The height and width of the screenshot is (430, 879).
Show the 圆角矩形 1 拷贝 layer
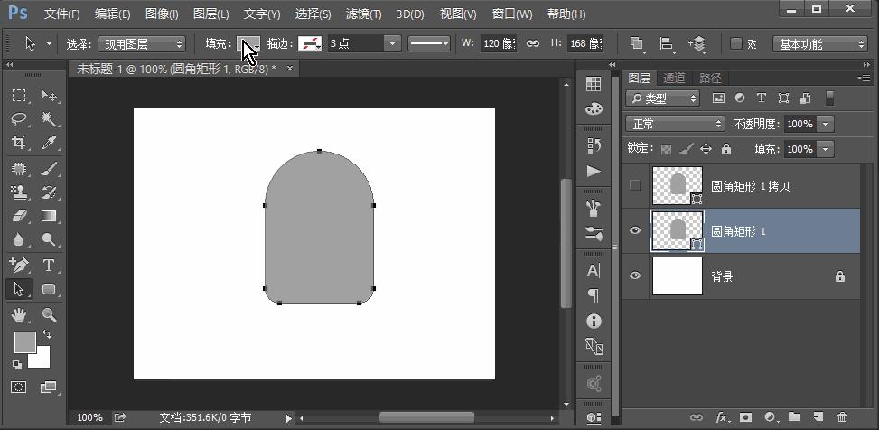pyautogui.click(x=634, y=185)
